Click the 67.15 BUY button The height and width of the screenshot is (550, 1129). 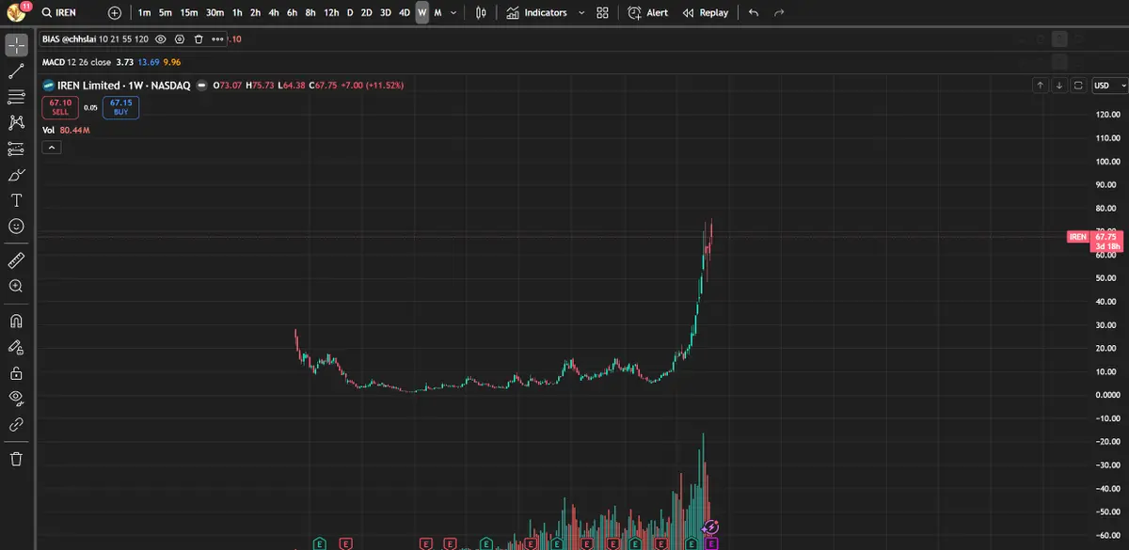pyautogui.click(x=120, y=107)
